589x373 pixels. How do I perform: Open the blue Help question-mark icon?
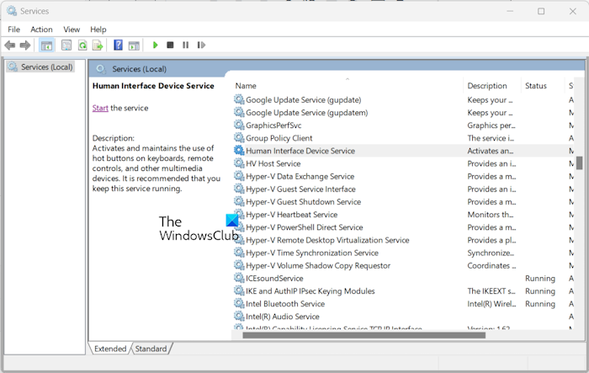click(118, 45)
